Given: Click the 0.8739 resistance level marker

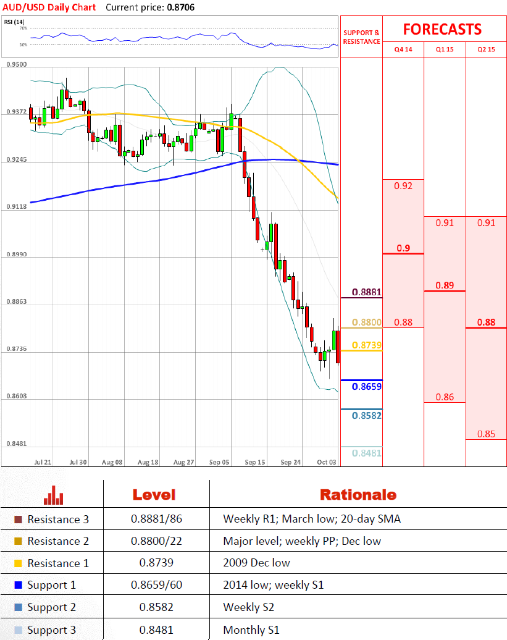Looking at the screenshot, I should [367, 345].
